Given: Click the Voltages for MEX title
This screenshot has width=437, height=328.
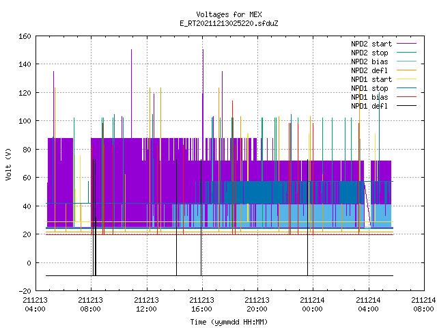Looking at the screenshot, I should (229, 14).
